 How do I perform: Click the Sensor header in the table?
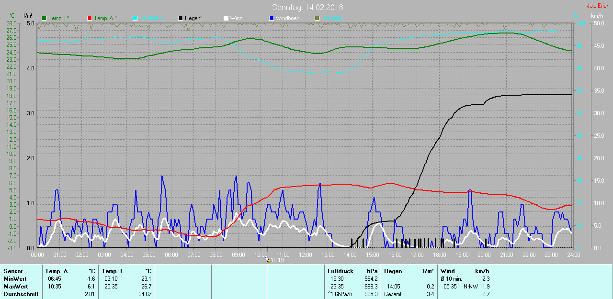click(x=13, y=271)
